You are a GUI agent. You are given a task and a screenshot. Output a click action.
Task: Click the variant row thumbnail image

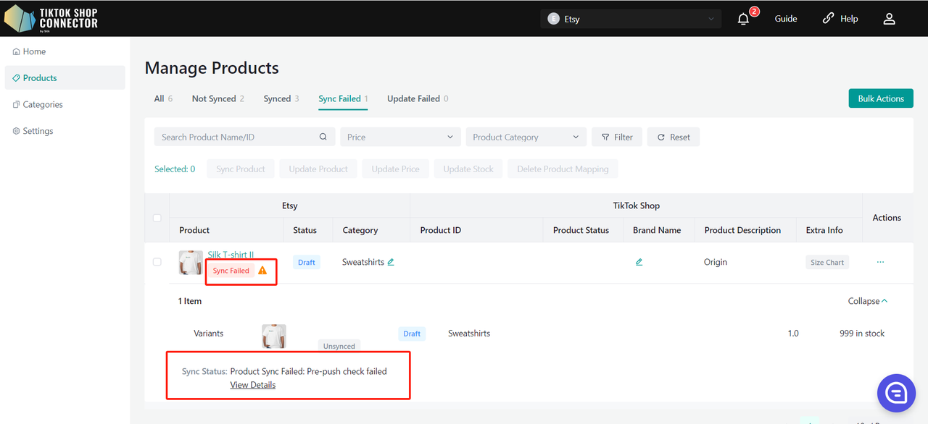274,336
